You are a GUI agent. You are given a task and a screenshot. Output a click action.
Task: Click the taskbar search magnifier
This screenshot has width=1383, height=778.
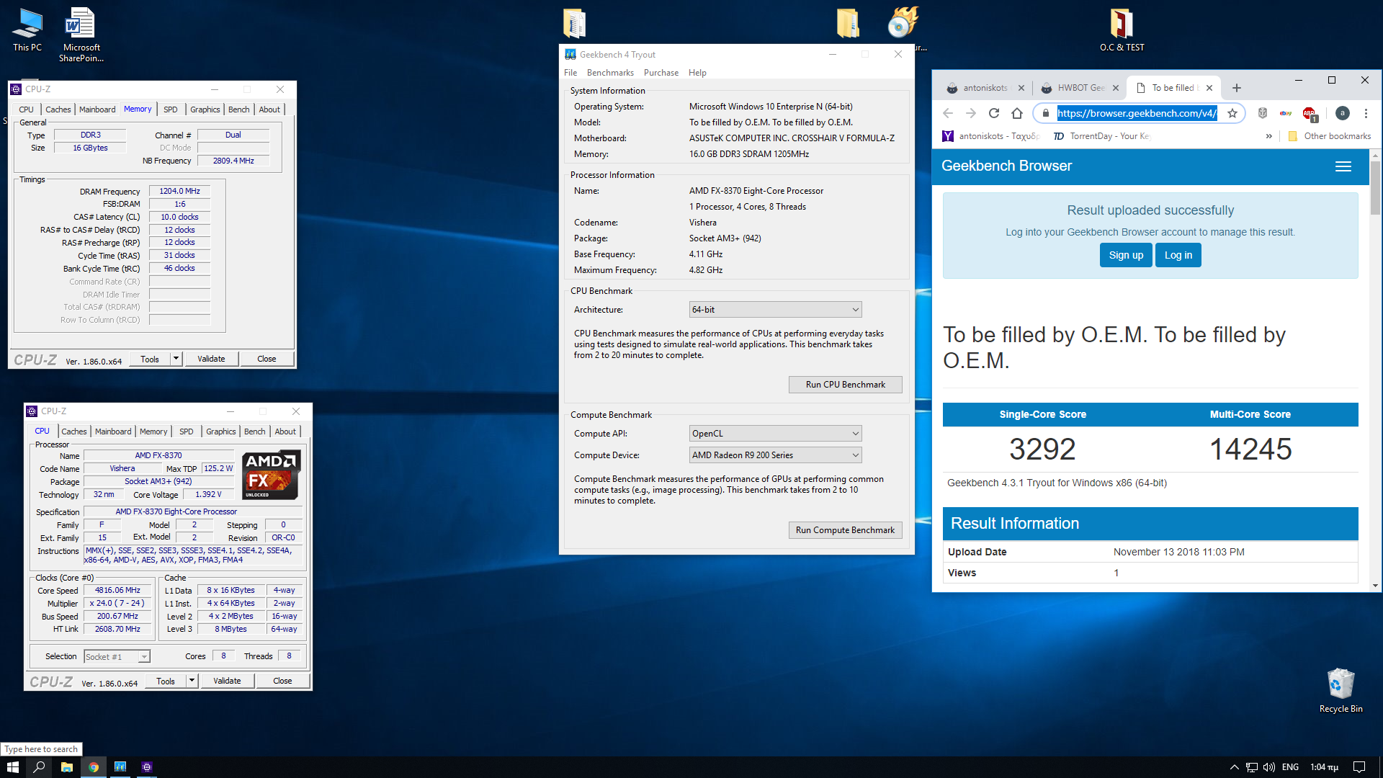39,767
